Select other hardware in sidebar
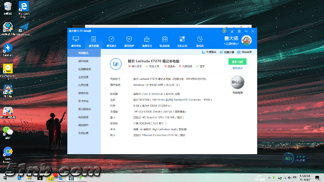 [x=84, y=125]
